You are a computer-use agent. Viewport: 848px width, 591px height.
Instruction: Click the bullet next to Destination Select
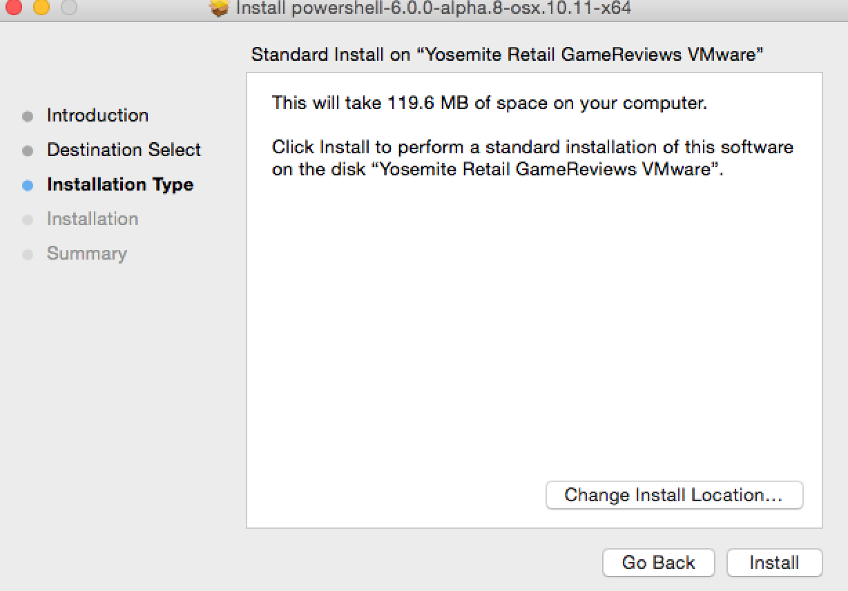[x=28, y=151]
